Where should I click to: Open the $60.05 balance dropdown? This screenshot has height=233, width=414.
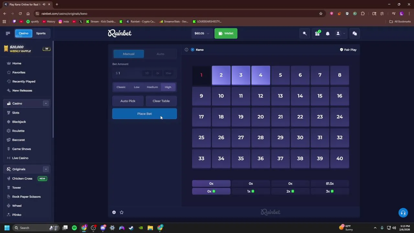[202, 33]
